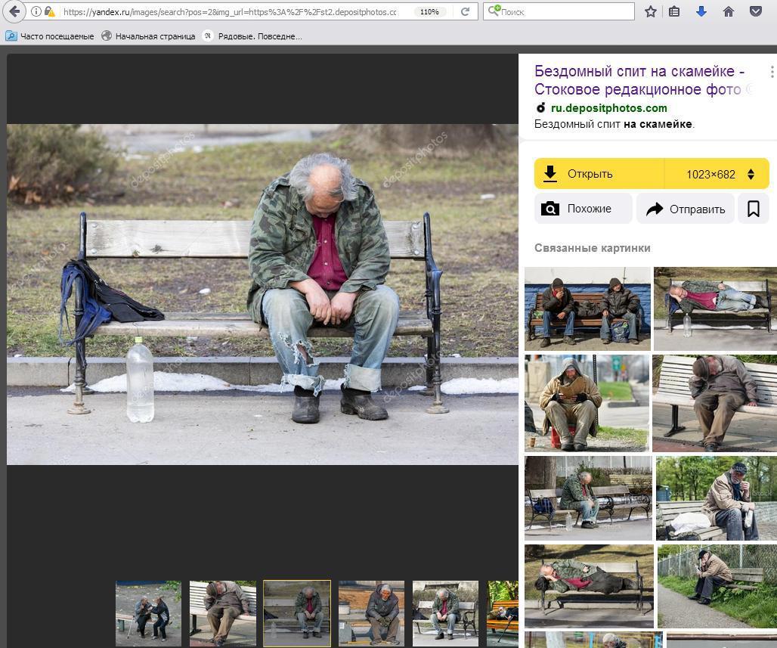Bookmark this page with the star icon

[x=650, y=11]
